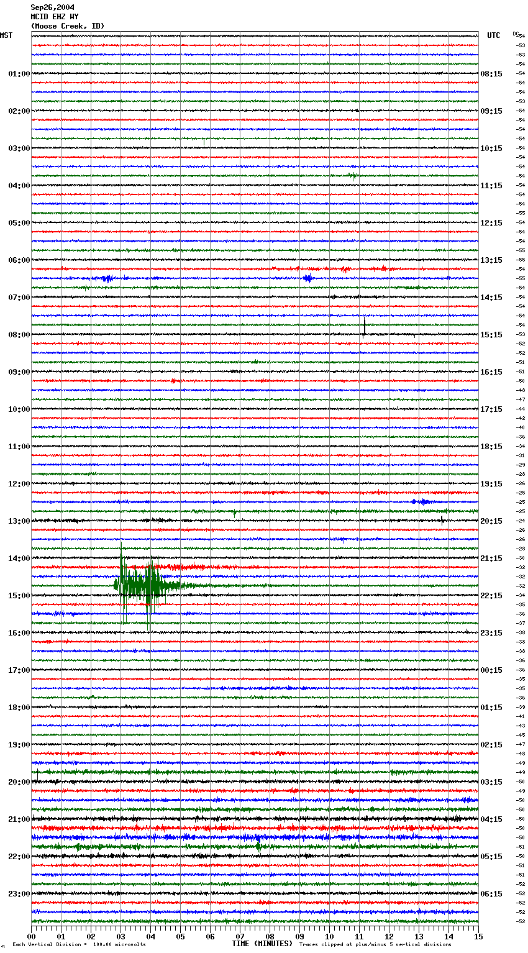This screenshot has height=953, width=528.
Task: Select the 02:00 MST hour label
Action: point(19,111)
